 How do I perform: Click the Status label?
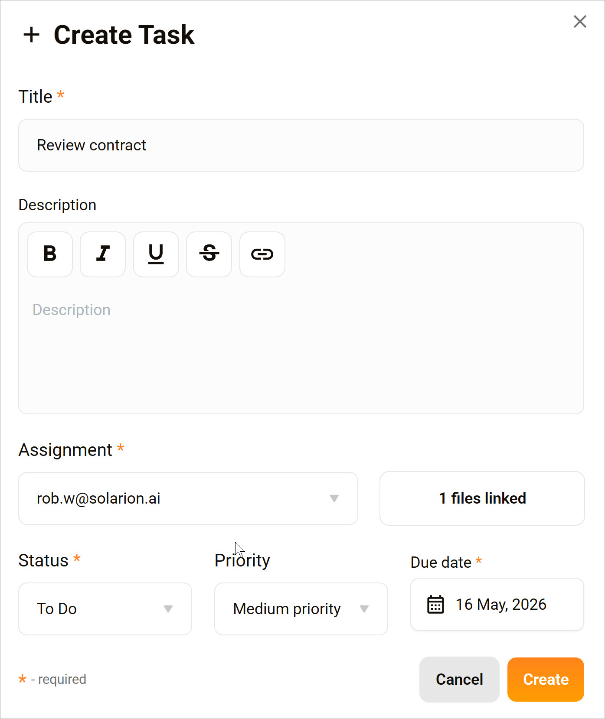tap(43, 560)
